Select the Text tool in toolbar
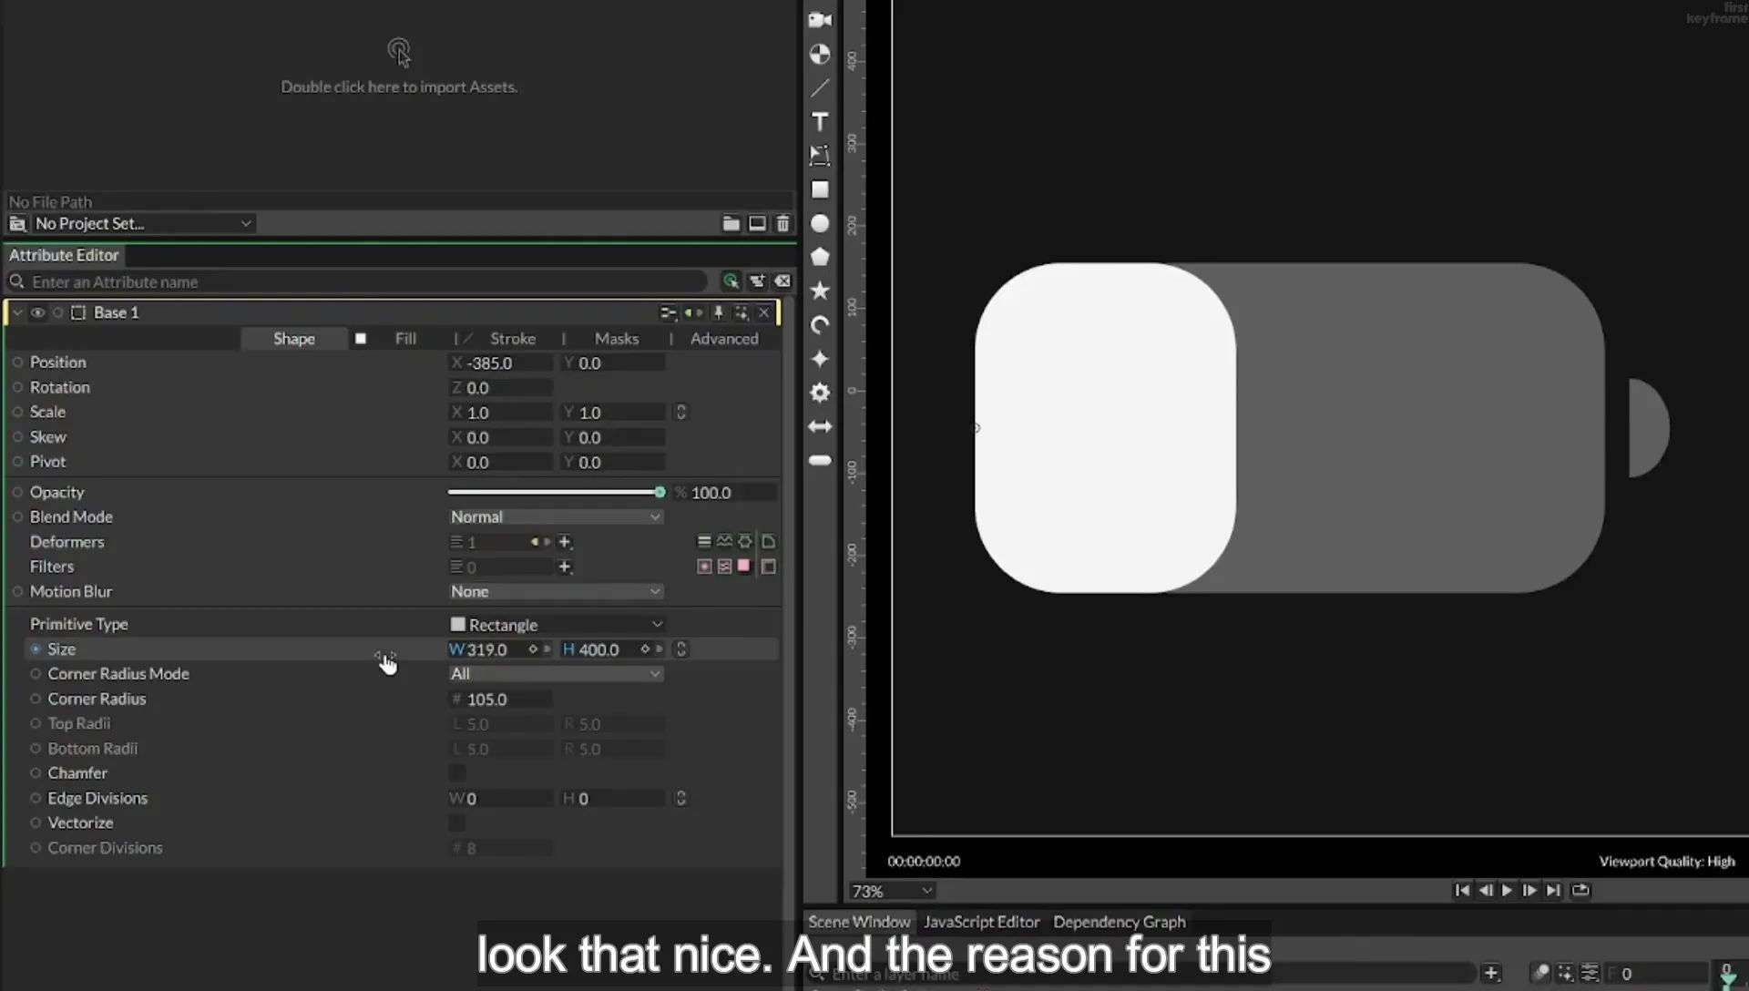The image size is (1749, 991). click(820, 122)
